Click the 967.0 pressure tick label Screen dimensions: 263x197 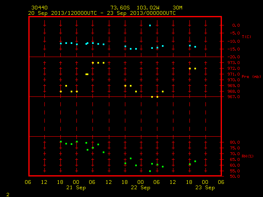(x=233, y=97)
